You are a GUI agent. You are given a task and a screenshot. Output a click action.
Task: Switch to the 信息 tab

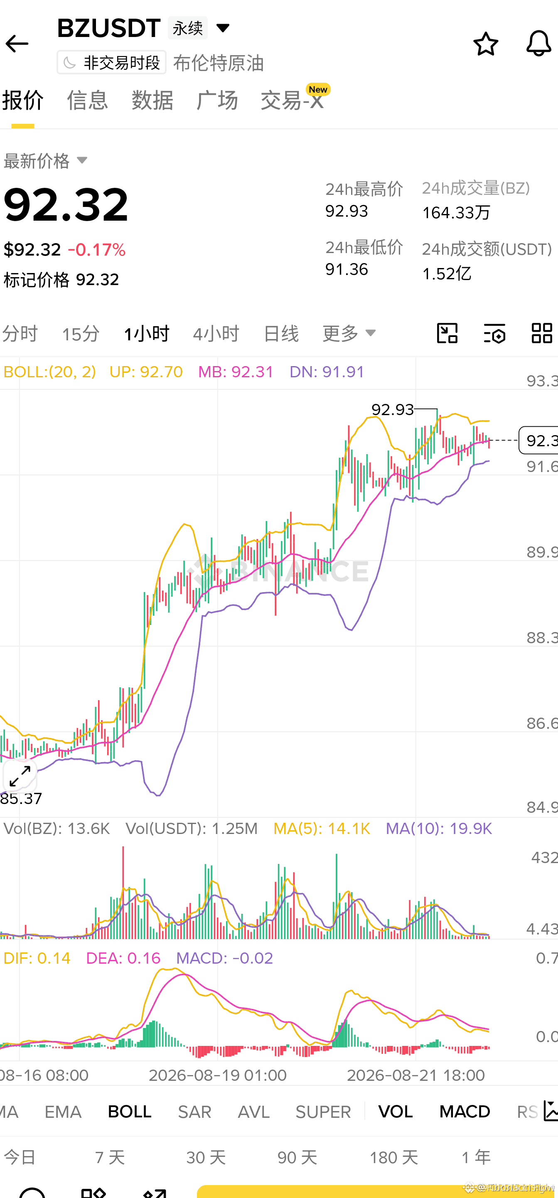pos(87,101)
